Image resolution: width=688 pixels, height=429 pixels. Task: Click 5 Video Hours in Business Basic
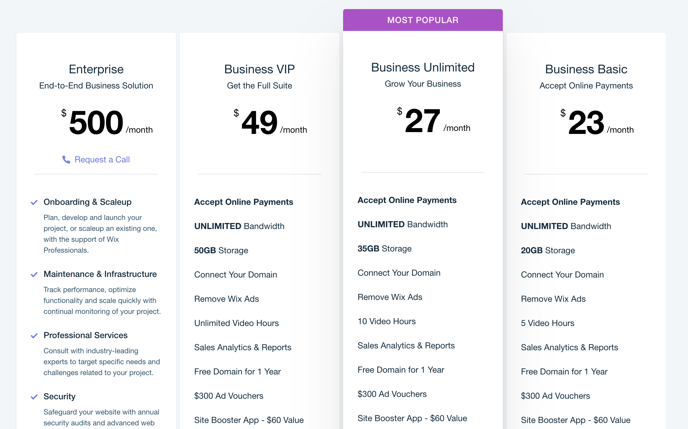[x=547, y=323]
